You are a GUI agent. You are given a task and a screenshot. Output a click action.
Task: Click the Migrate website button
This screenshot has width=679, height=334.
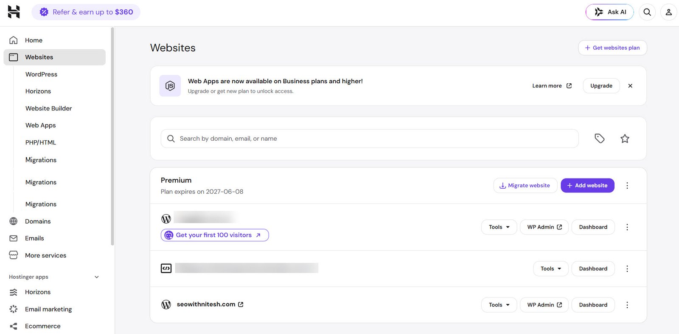point(525,185)
